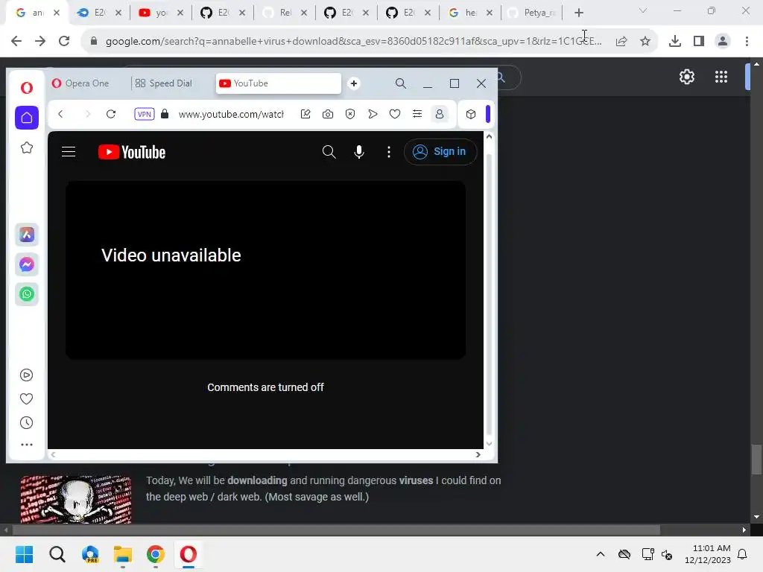The image size is (763, 572).
Task: Click Chrome address bar URL
Action: click(353, 42)
